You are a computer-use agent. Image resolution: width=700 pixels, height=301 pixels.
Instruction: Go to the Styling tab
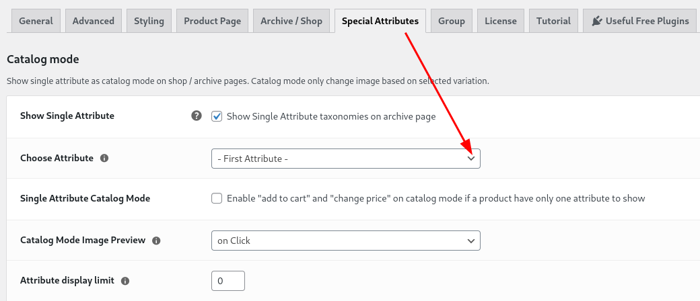(149, 21)
